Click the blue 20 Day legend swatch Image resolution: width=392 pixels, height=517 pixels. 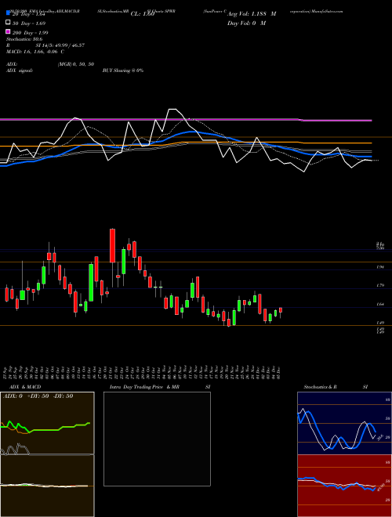coord(8,14)
